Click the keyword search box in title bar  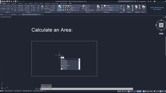[126, 1]
